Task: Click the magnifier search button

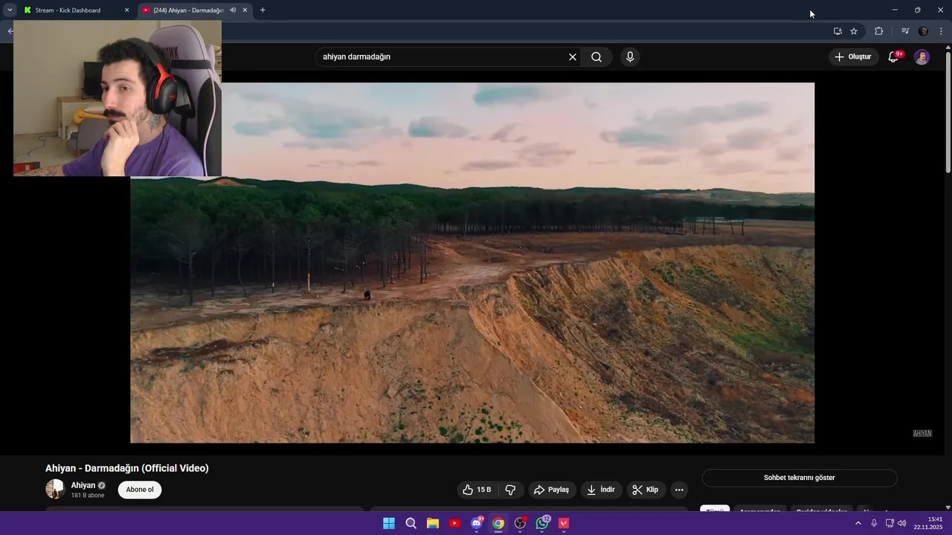Action: [596, 57]
